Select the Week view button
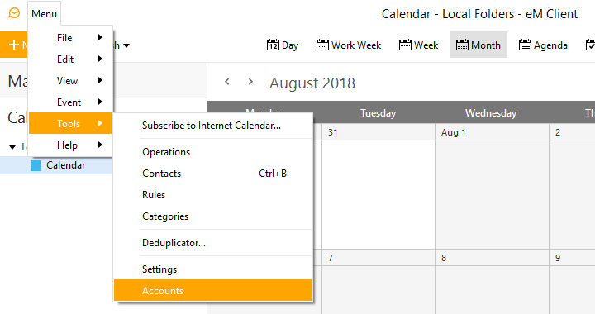This screenshot has height=314, width=595. point(418,45)
